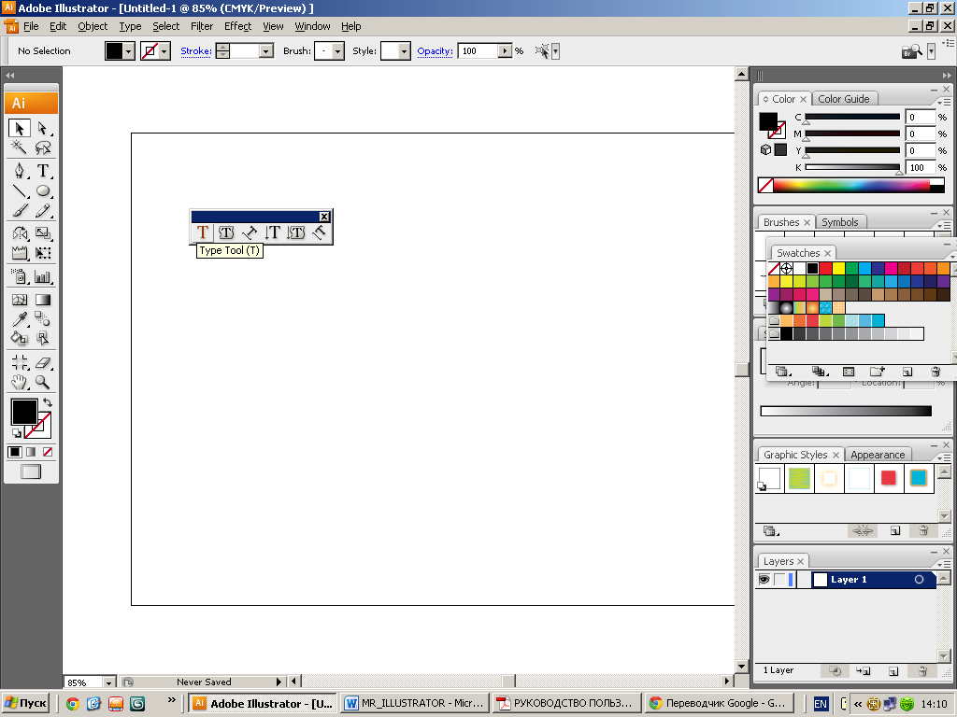Open the Brush dropdown
The width and height of the screenshot is (957, 717).
pos(337,51)
